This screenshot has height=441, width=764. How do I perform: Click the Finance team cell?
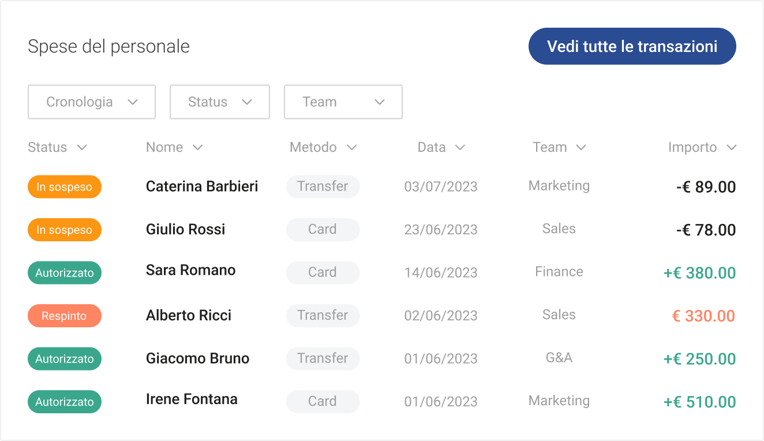tap(559, 272)
